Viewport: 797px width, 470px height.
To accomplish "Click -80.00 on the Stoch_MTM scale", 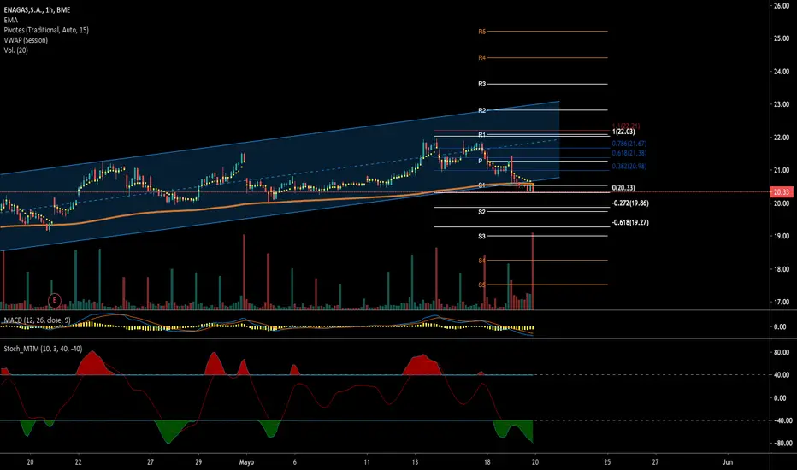I will [x=782, y=443].
